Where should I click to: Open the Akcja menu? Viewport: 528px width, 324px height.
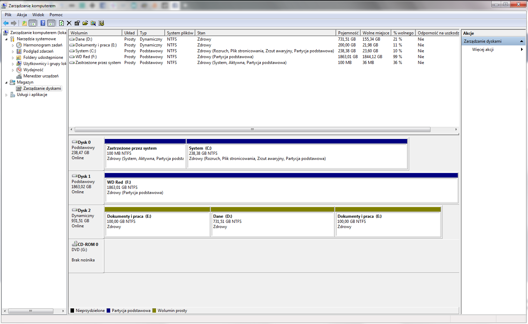coord(22,15)
